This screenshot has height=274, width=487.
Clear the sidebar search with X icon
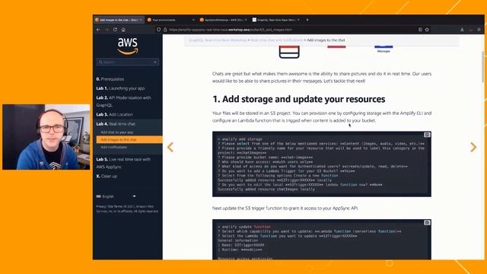pos(155,62)
